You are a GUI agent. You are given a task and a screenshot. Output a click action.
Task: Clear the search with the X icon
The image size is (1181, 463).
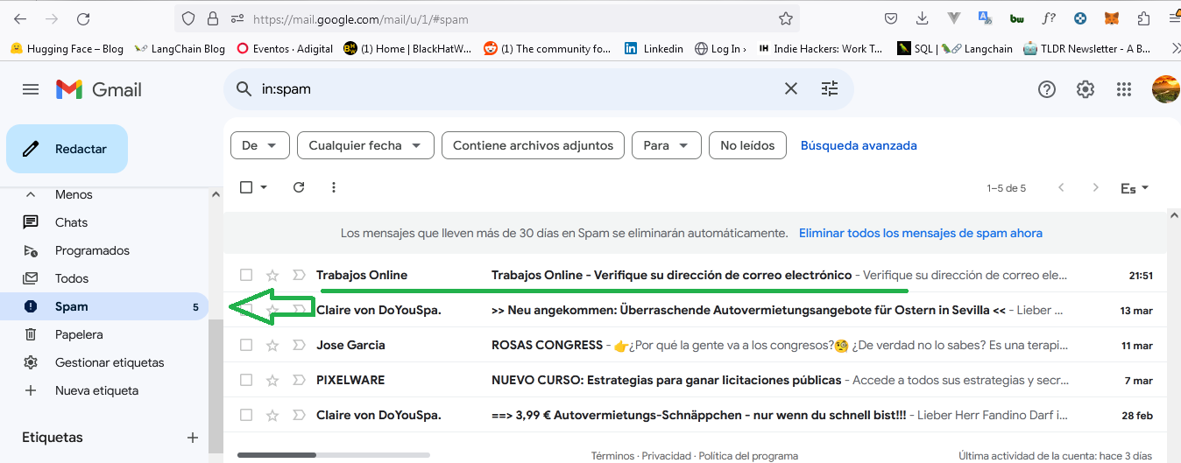coord(790,88)
